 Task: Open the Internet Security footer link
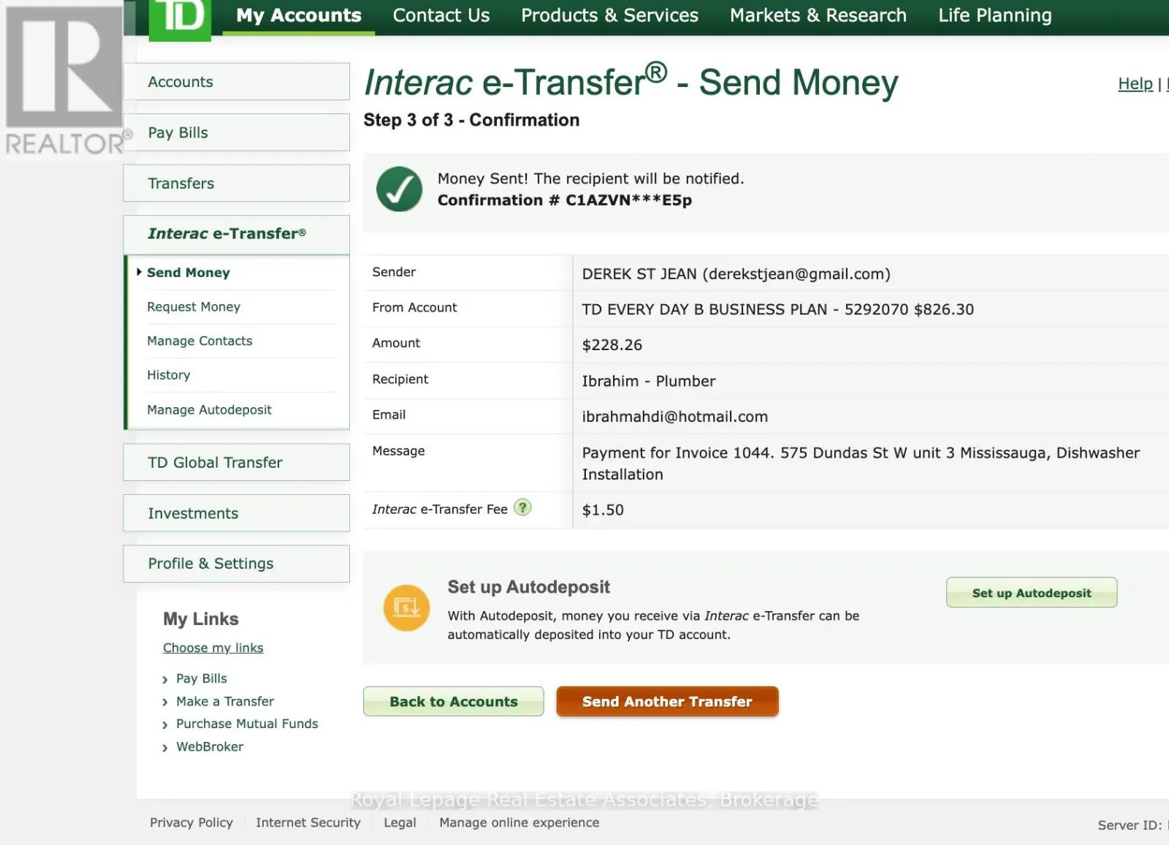coord(308,822)
